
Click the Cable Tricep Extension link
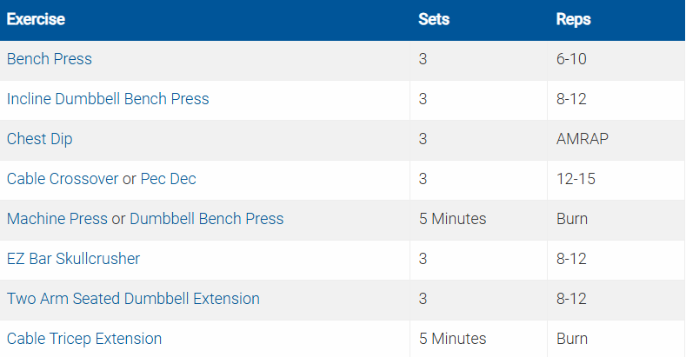84,339
